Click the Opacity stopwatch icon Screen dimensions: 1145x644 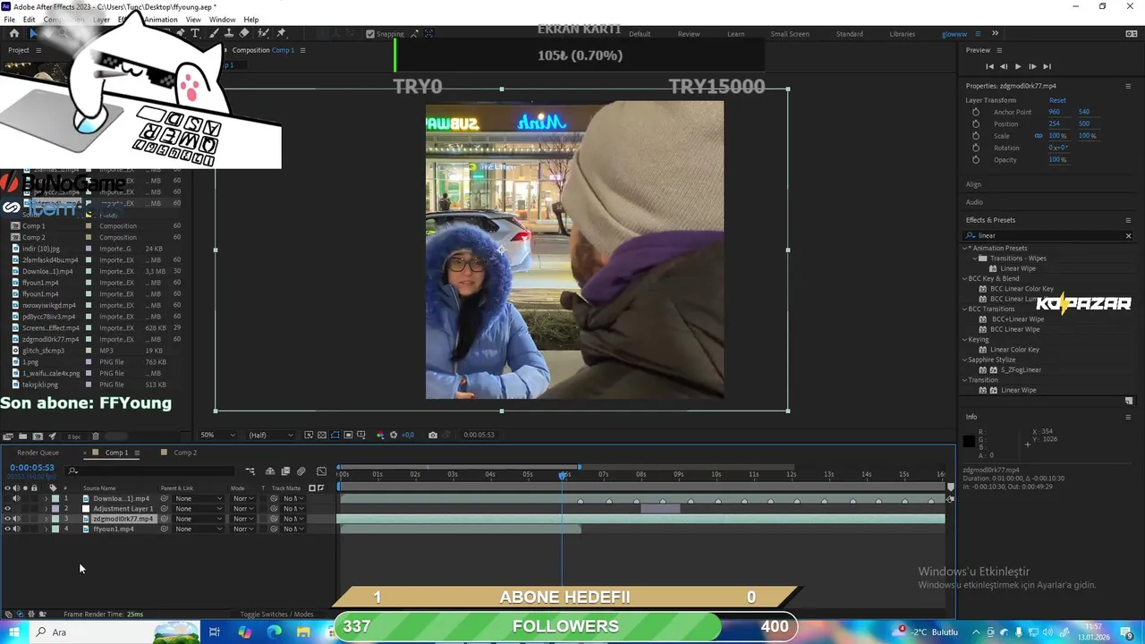coord(976,160)
